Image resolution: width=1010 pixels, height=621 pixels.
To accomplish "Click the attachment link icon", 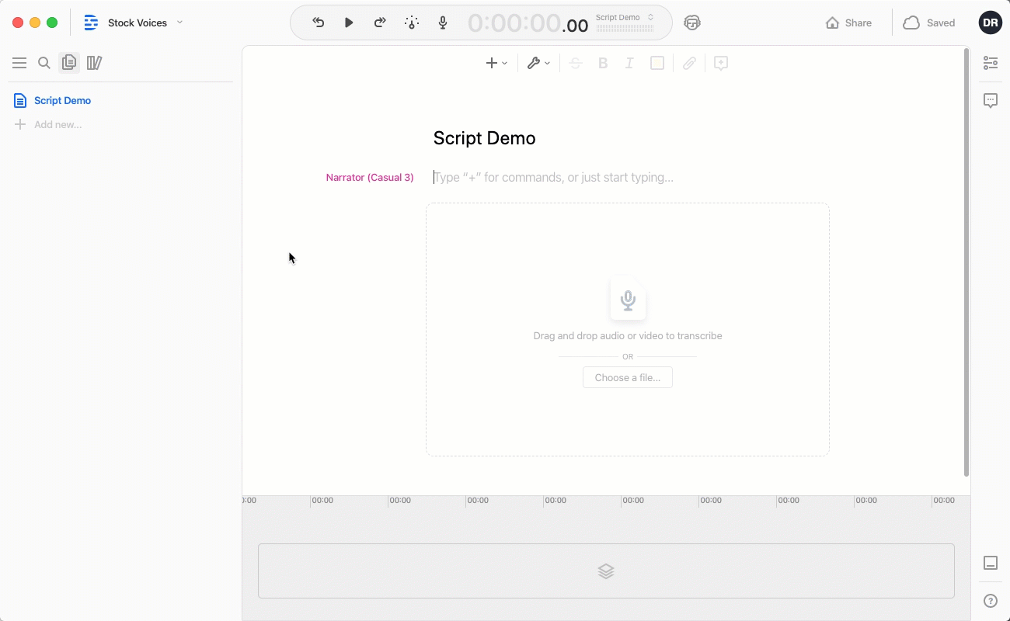I will 689,63.
